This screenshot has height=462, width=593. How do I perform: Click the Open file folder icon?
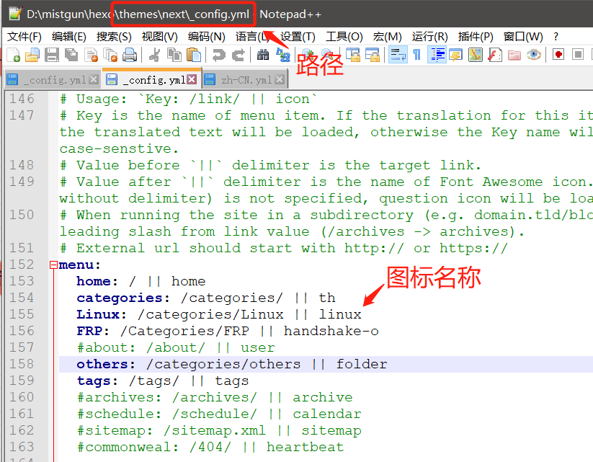(32, 55)
